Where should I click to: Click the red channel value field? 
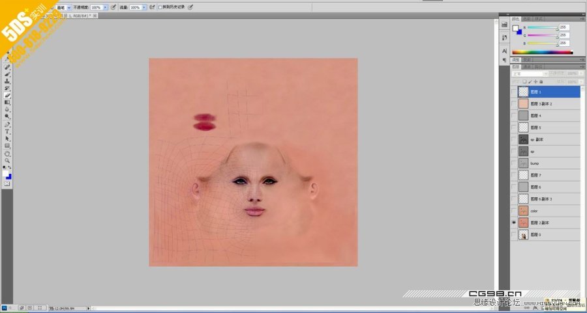tap(564, 27)
